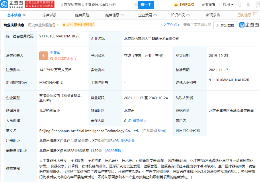Screen dimensions: 260x182
Task: Open the 趋势图 for insured headcount
Action: [139, 121]
